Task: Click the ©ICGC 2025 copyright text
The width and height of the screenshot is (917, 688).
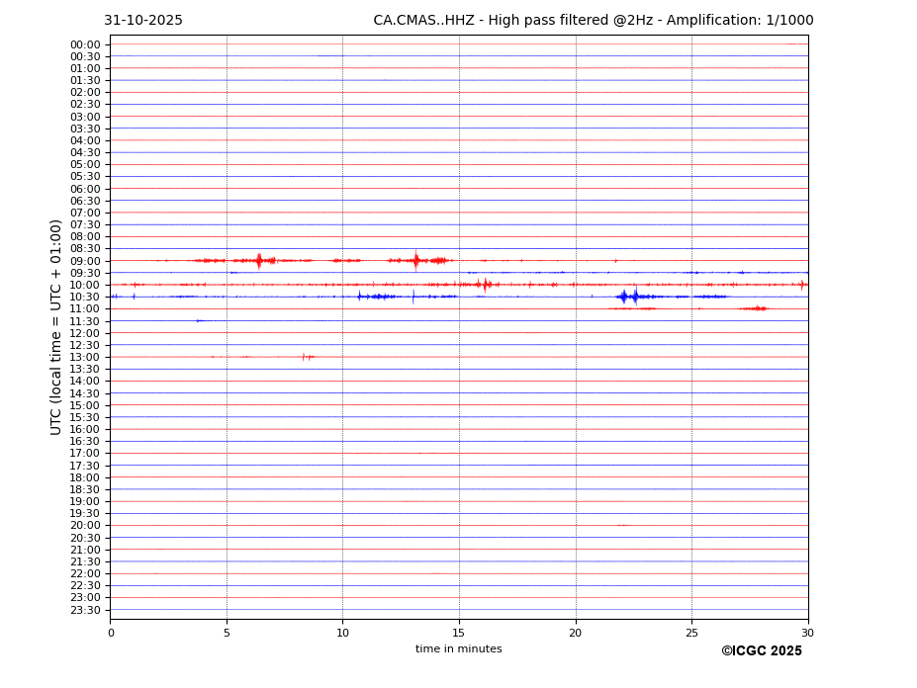Action: pos(761,651)
